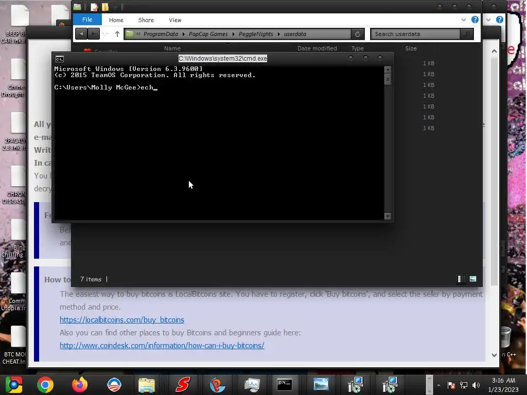Refresh the userdata folder
The height and width of the screenshot is (395, 527).
coord(357,34)
